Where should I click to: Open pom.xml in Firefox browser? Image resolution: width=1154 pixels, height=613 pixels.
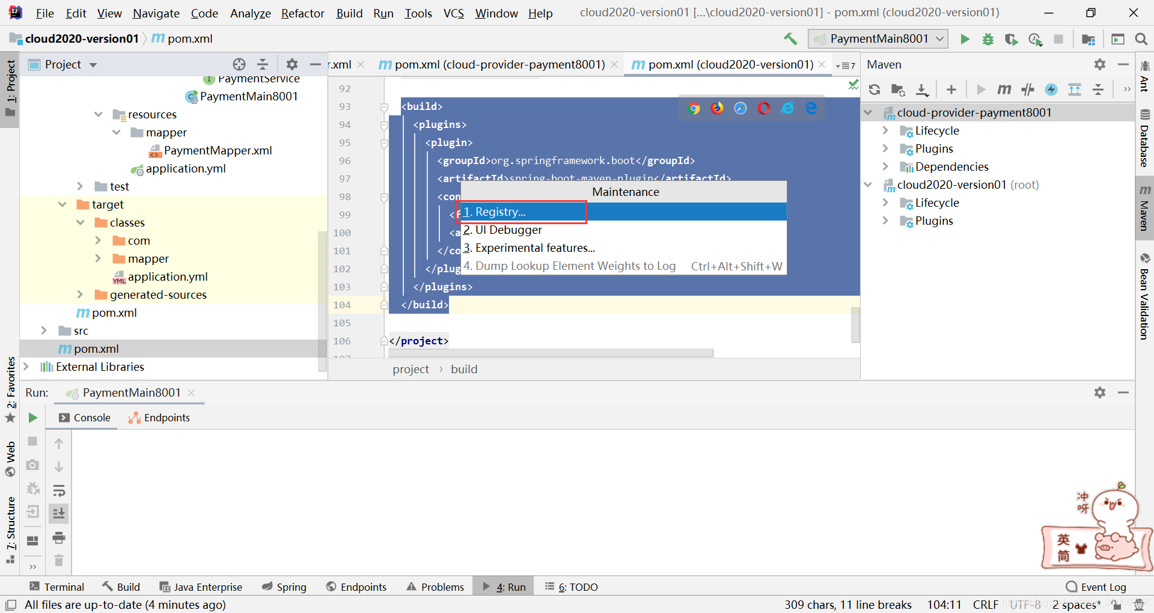click(717, 108)
